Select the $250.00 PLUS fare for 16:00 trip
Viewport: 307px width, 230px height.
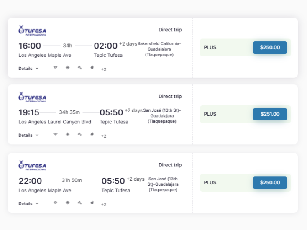point(270,47)
